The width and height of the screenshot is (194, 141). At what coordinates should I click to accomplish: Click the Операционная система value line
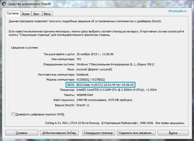[x=115, y=64]
